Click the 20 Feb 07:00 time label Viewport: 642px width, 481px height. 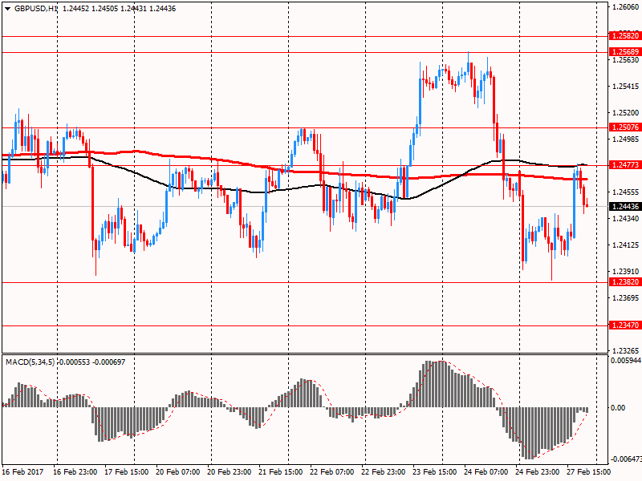[178, 472]
